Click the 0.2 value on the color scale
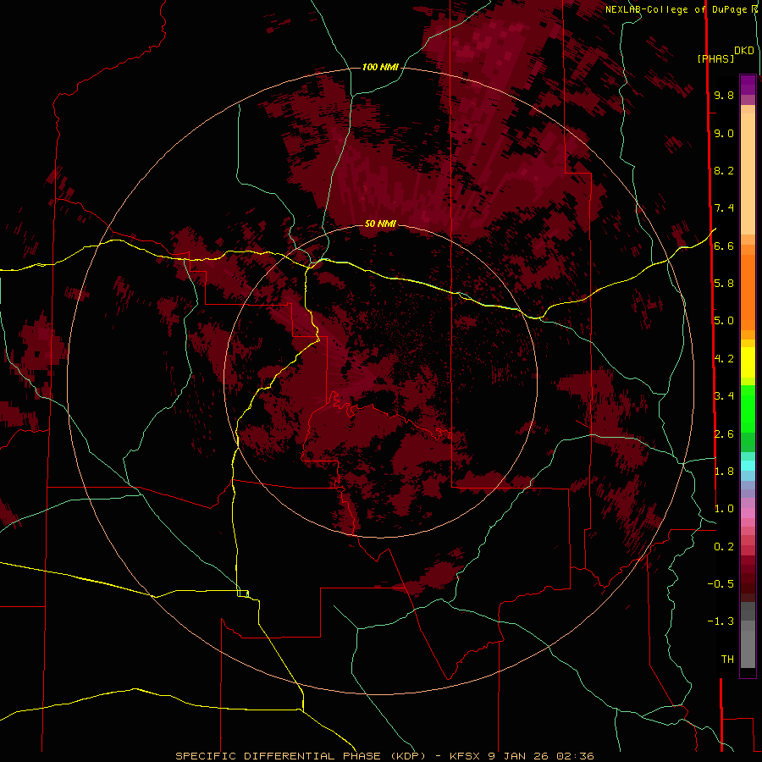This screenshot has height=762, width=762. (x=724, y=547)
